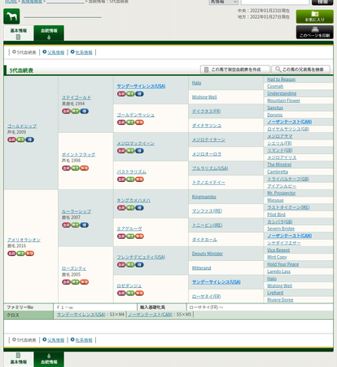337x367 pixels.
Task: Open the Mr. Prospector link
Action: [282, 193]
